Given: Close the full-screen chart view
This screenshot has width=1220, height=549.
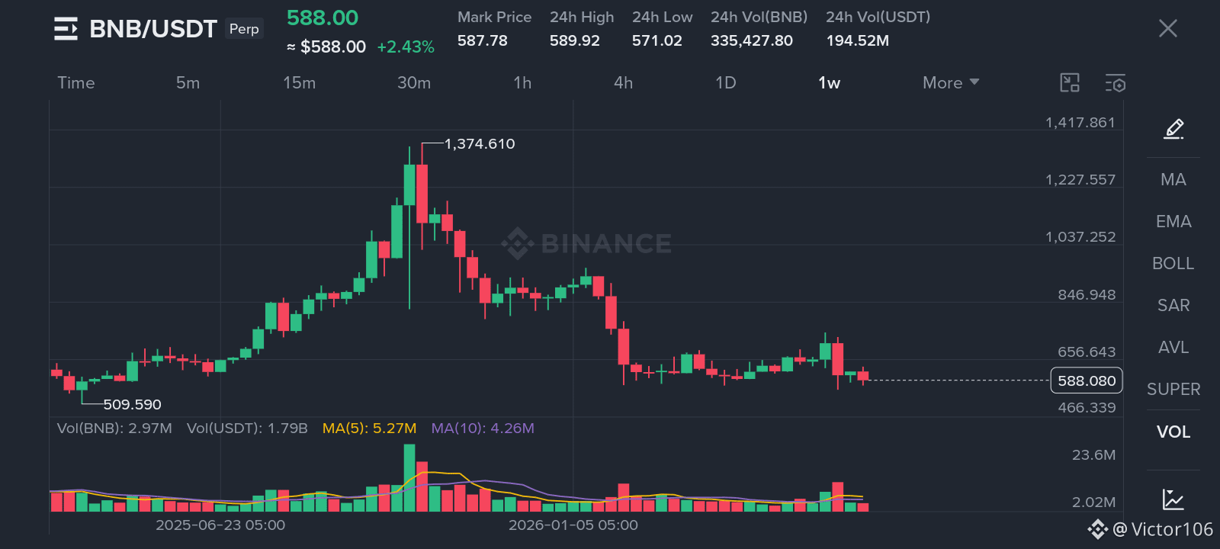Looking at the screenshot, I should 1167,29.
